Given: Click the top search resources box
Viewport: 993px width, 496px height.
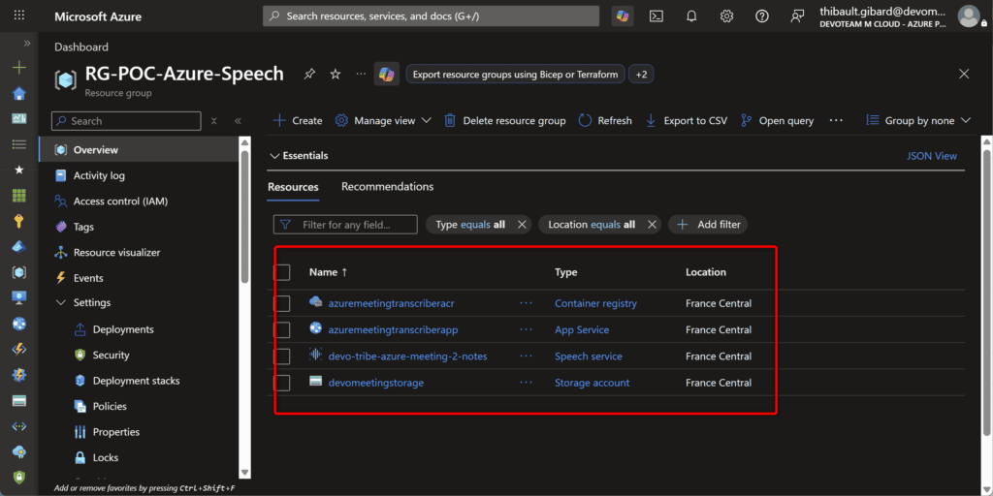Looking at the screenshot, I should coord(431,15).
